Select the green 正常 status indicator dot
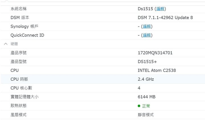 coord(139,106)
